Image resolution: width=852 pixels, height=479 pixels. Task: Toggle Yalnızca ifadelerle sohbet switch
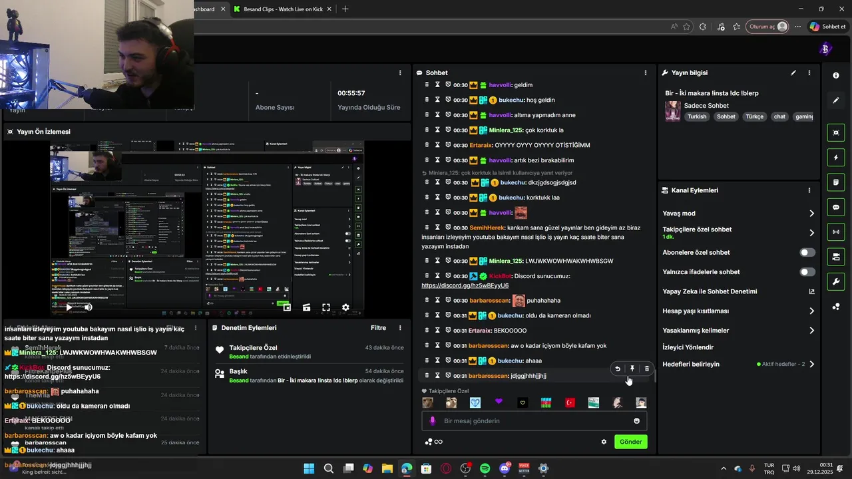tap(807, 272)
